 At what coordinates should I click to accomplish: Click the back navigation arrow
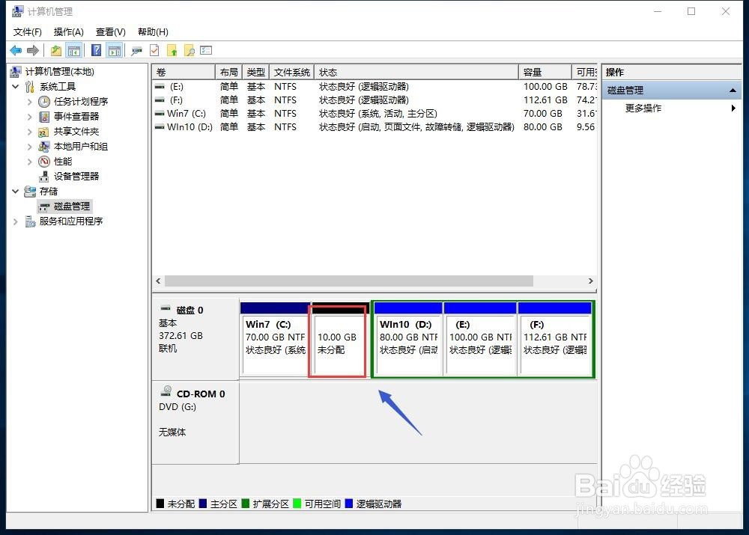click(x=15, y=50)
